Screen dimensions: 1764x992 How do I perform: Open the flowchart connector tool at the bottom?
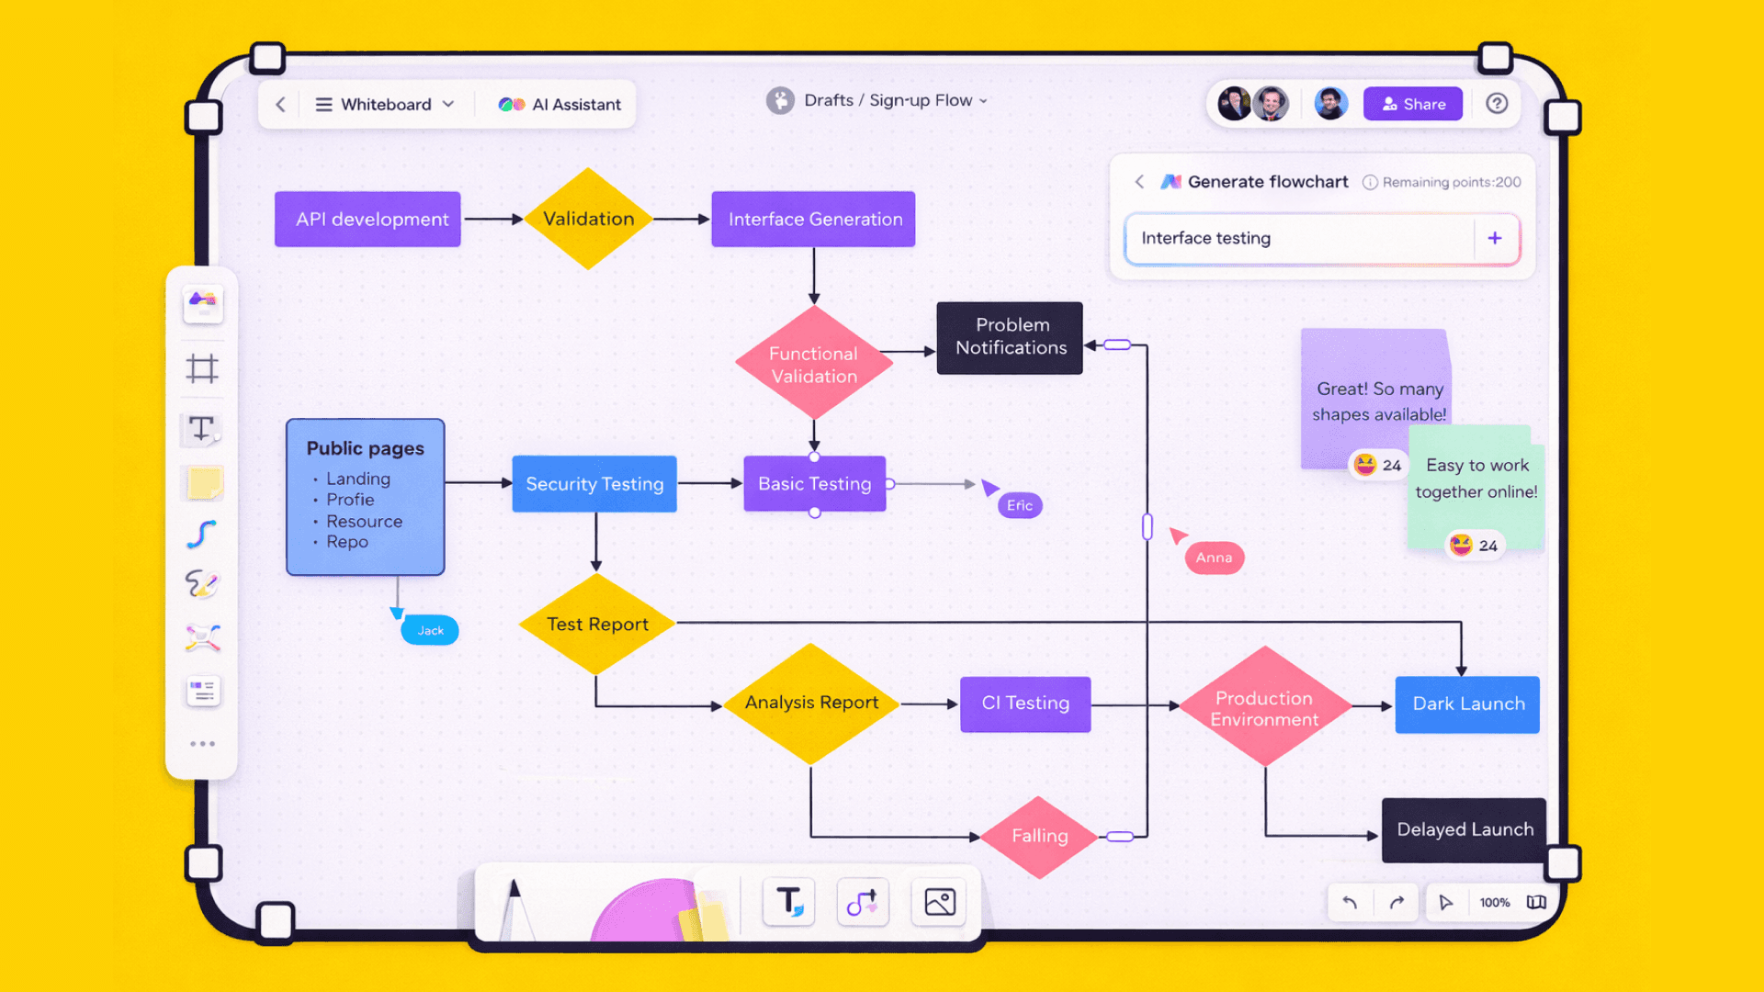(862, 902)
